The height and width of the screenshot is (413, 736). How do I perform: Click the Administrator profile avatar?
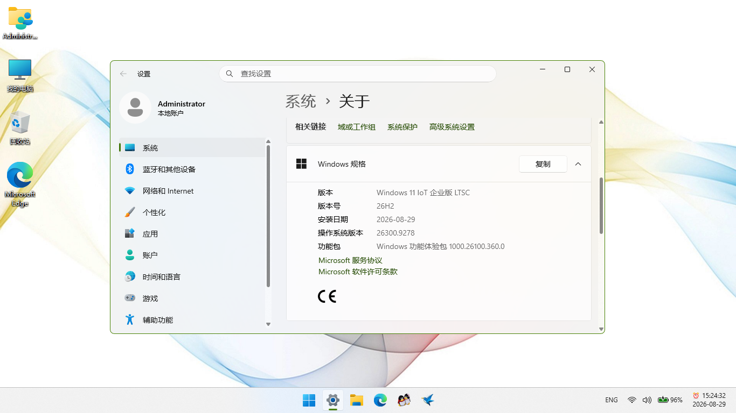tap(135, 108)
